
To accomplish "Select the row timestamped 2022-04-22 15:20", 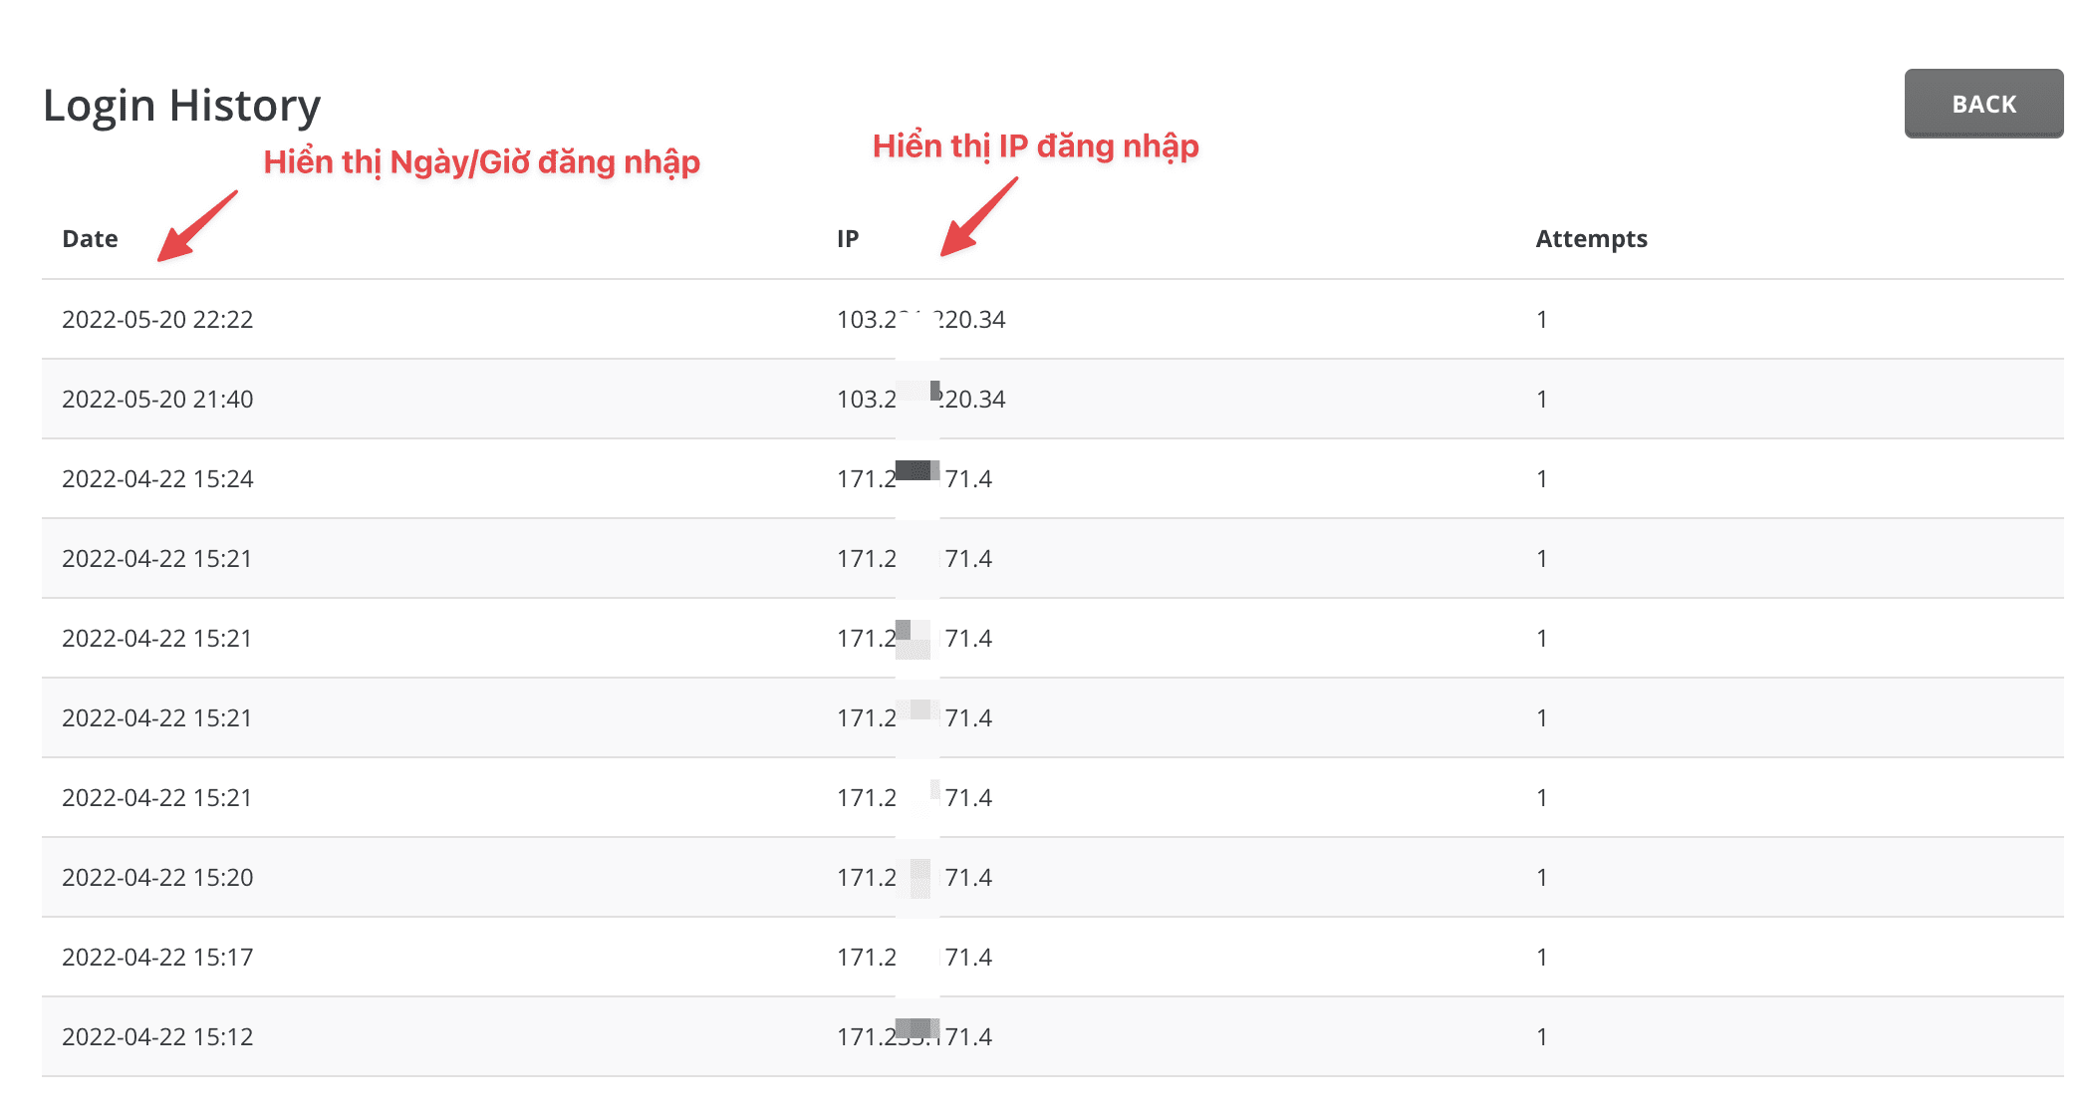I will pyautogui.click(x=157, y=877).
